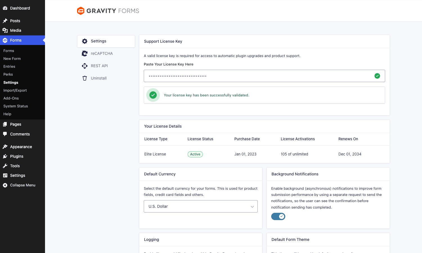Switch to the REST API tab

106,66
